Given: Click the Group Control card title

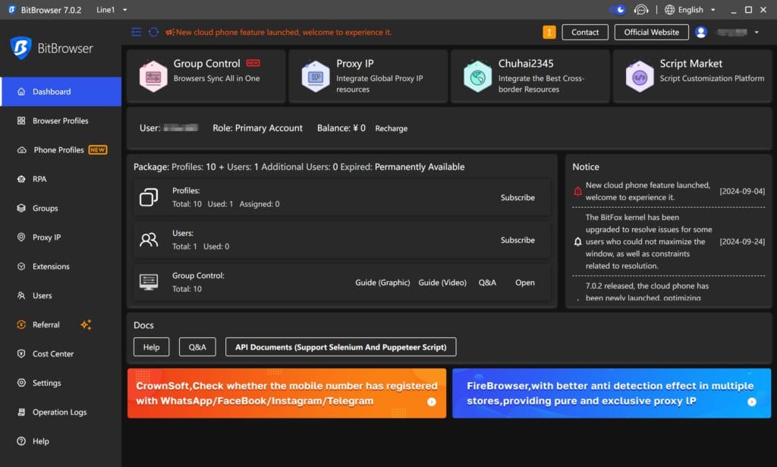Looking at the screenshot, I should 206,64.
